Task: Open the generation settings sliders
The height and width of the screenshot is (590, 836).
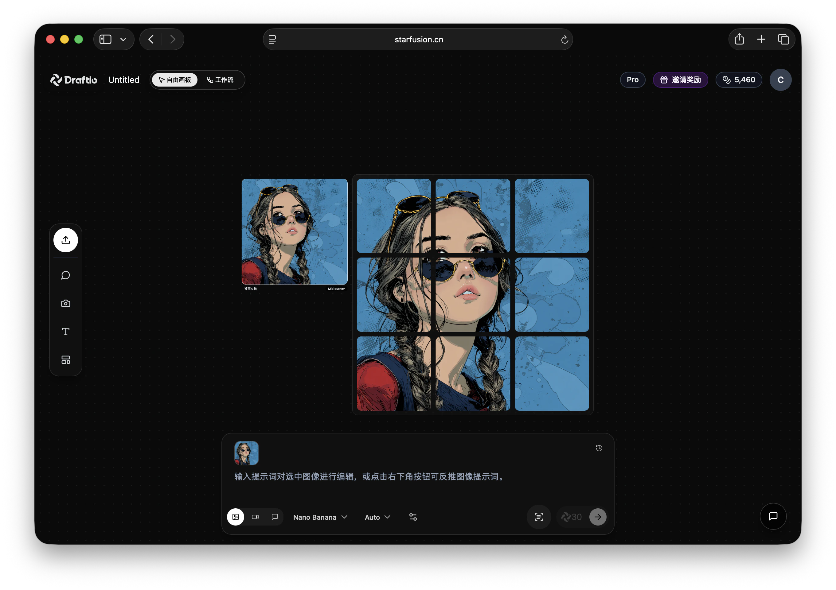Action: [413, 517]
